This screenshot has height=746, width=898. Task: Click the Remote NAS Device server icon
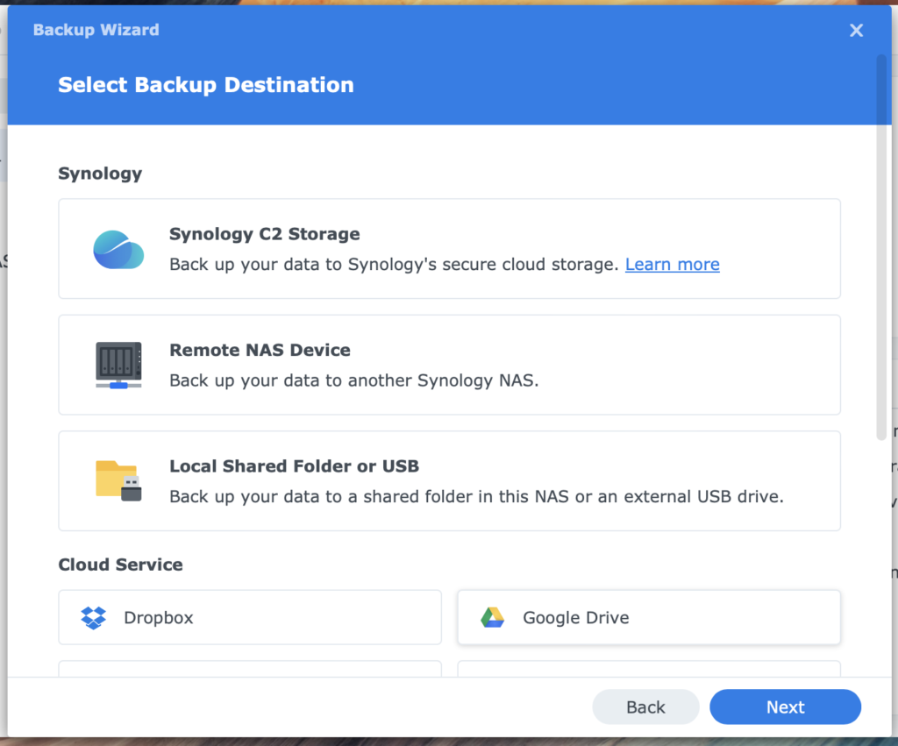pos(118,365)
